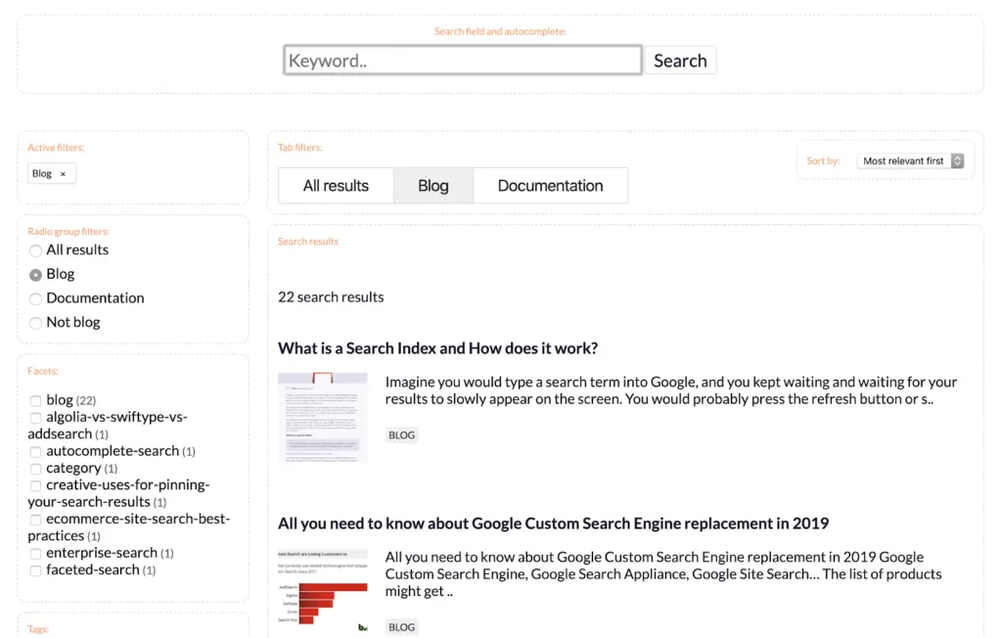Viewport: 1002px width, 638px height.
Task: Switch to the Documentation tab
Action: click(550, 186)
